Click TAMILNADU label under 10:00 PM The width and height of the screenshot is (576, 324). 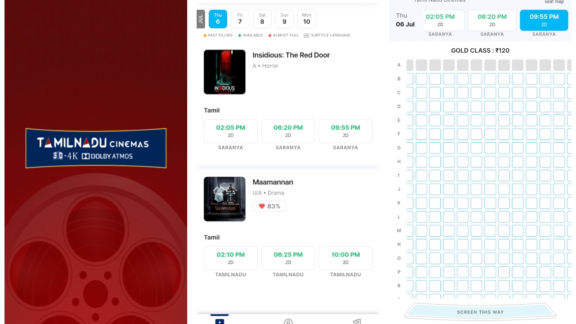point(346,274)
